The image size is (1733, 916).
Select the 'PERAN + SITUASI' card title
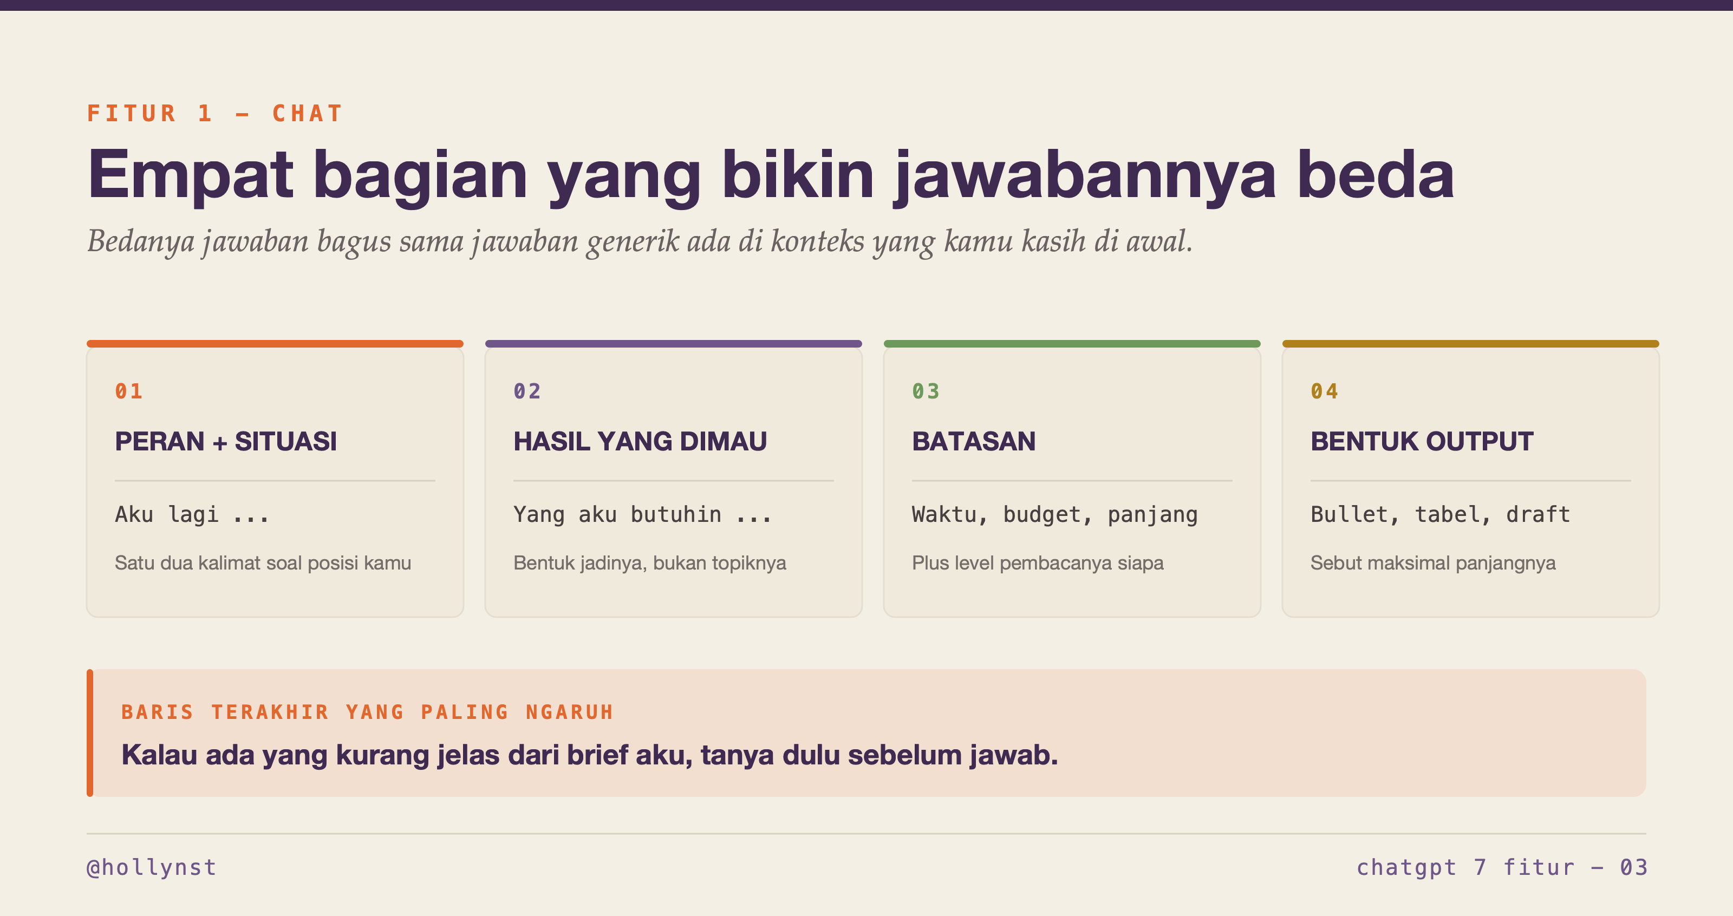coord(225,441)
